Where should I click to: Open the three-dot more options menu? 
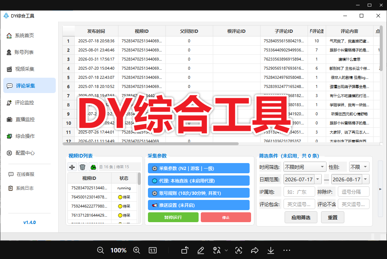pos(287,250)
